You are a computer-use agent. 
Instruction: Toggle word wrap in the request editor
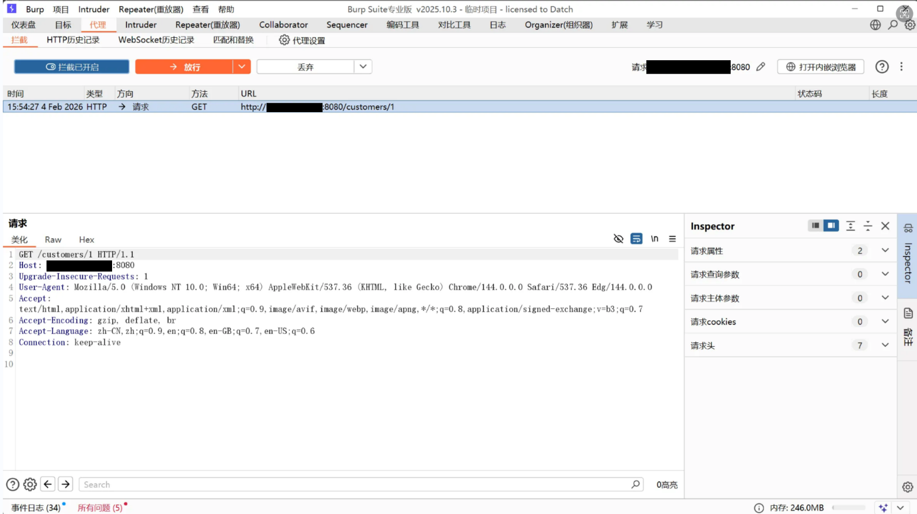[x=636, y=239]
